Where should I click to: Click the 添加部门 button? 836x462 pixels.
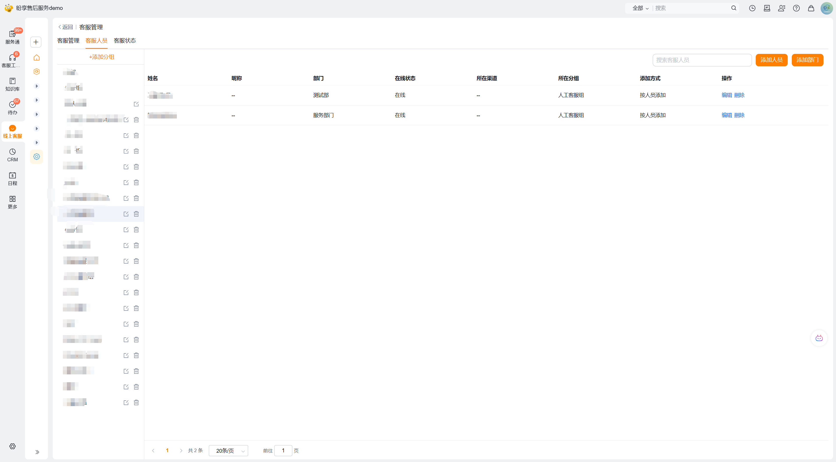[807, 60]
